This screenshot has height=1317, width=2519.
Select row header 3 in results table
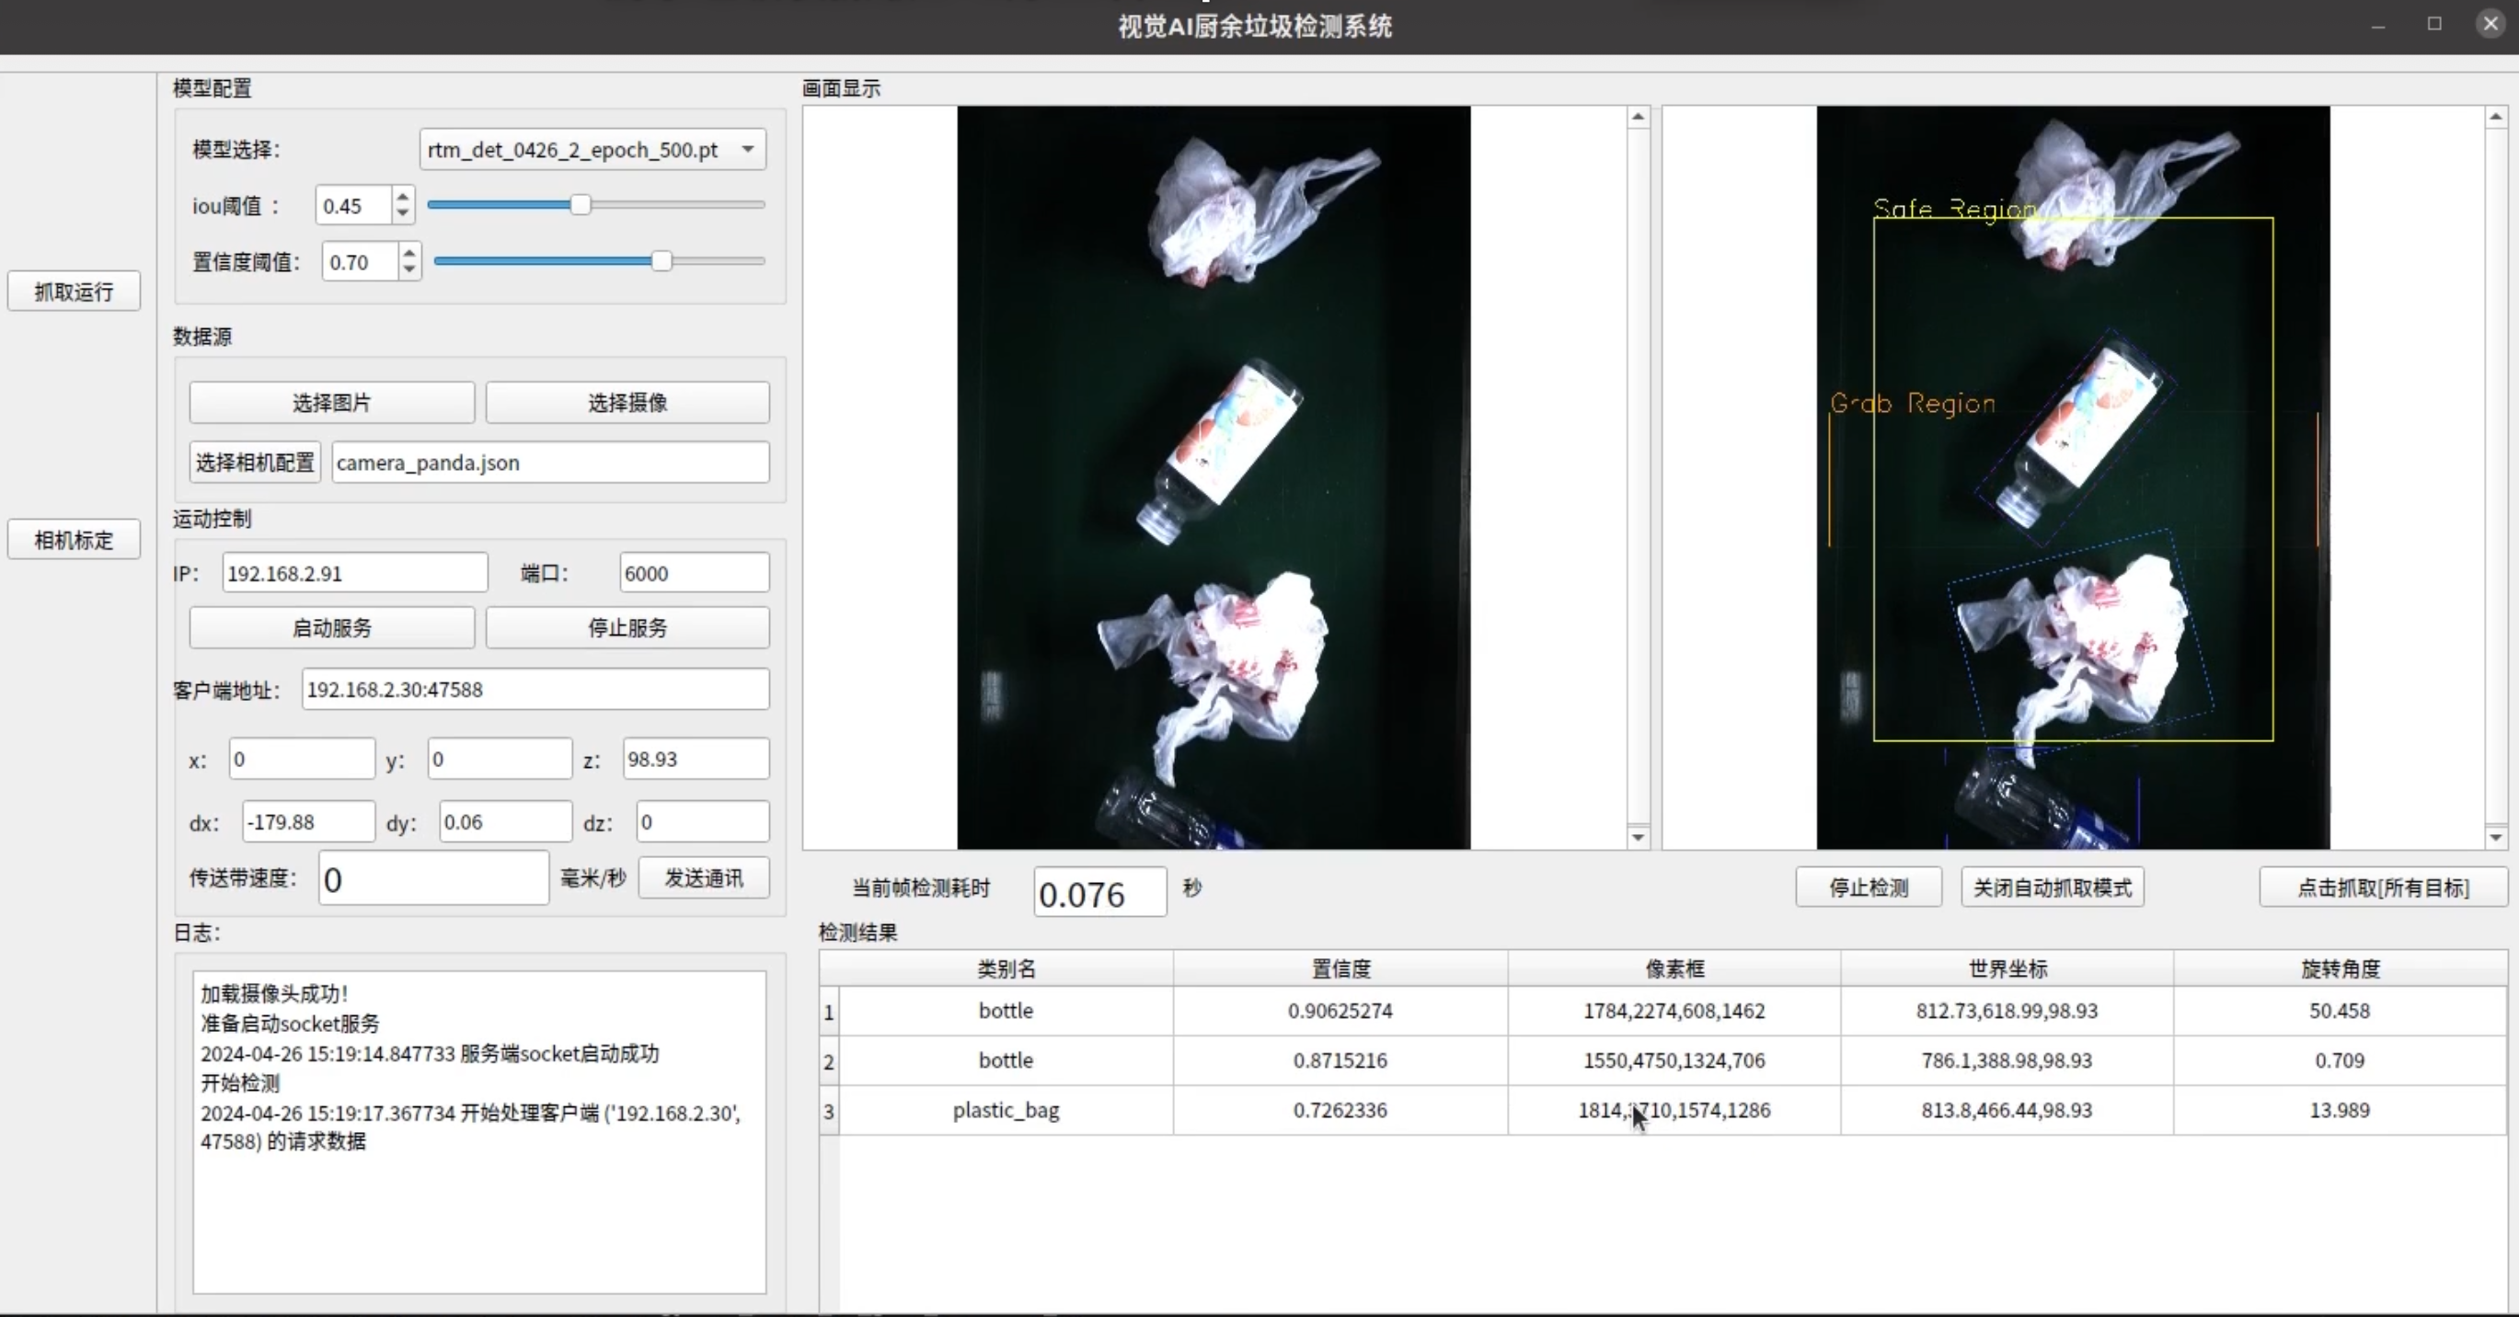[x=829, y=1112]
